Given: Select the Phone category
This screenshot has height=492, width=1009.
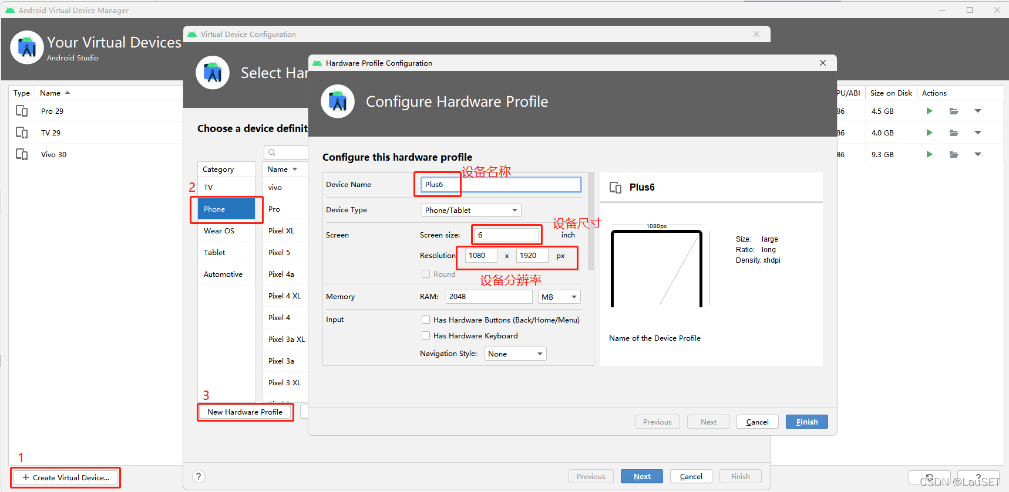Looking at the screenshot, I should tap(226, 209).
